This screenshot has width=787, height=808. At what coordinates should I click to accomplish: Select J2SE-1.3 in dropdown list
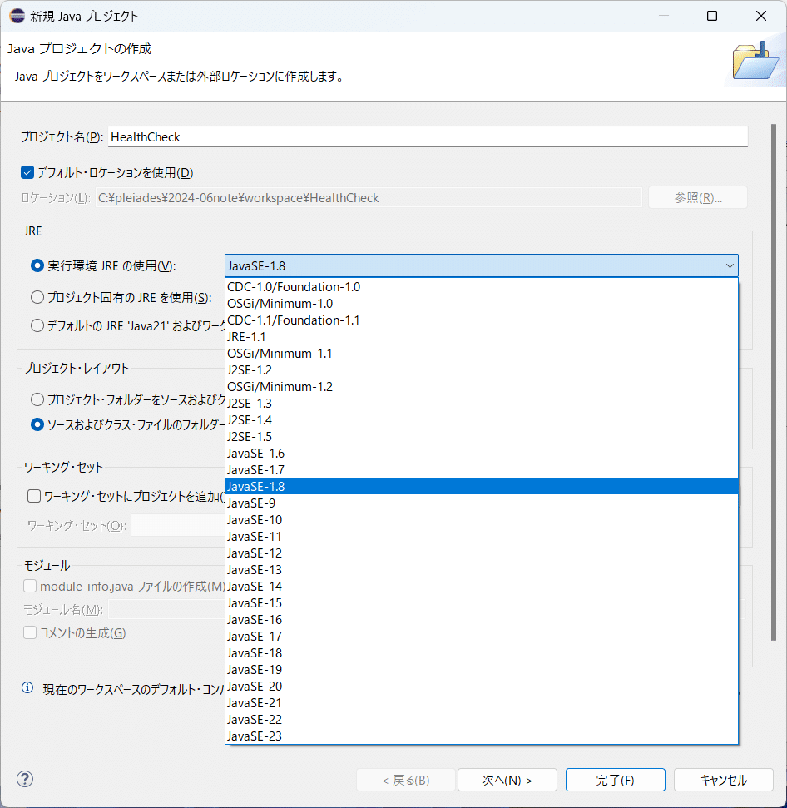[x=481, y=404]
